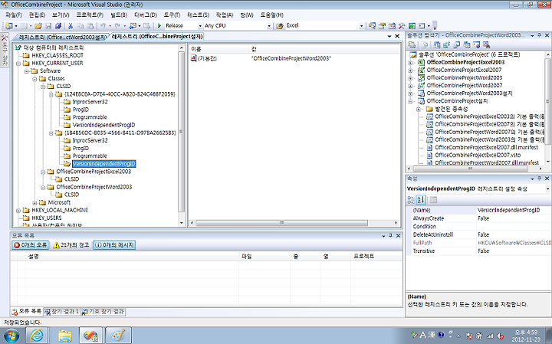Image resolution: width=552 pixels, height=344 pixels.
Task: Click the Cut scissors icon
Action: pos(71,26)
